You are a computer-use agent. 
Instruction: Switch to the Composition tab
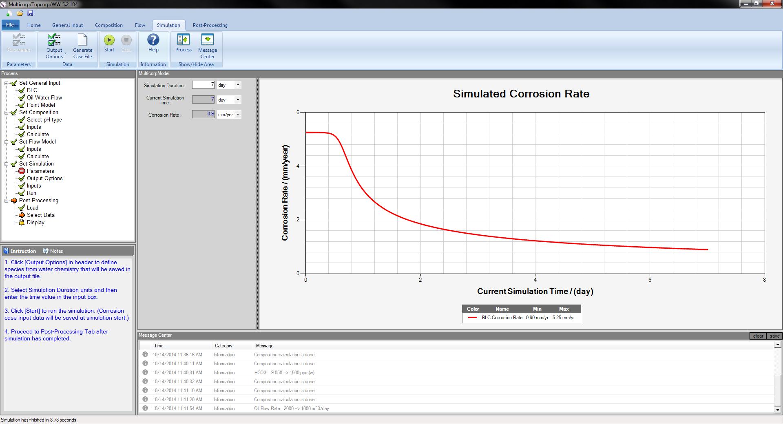[108, 25]
